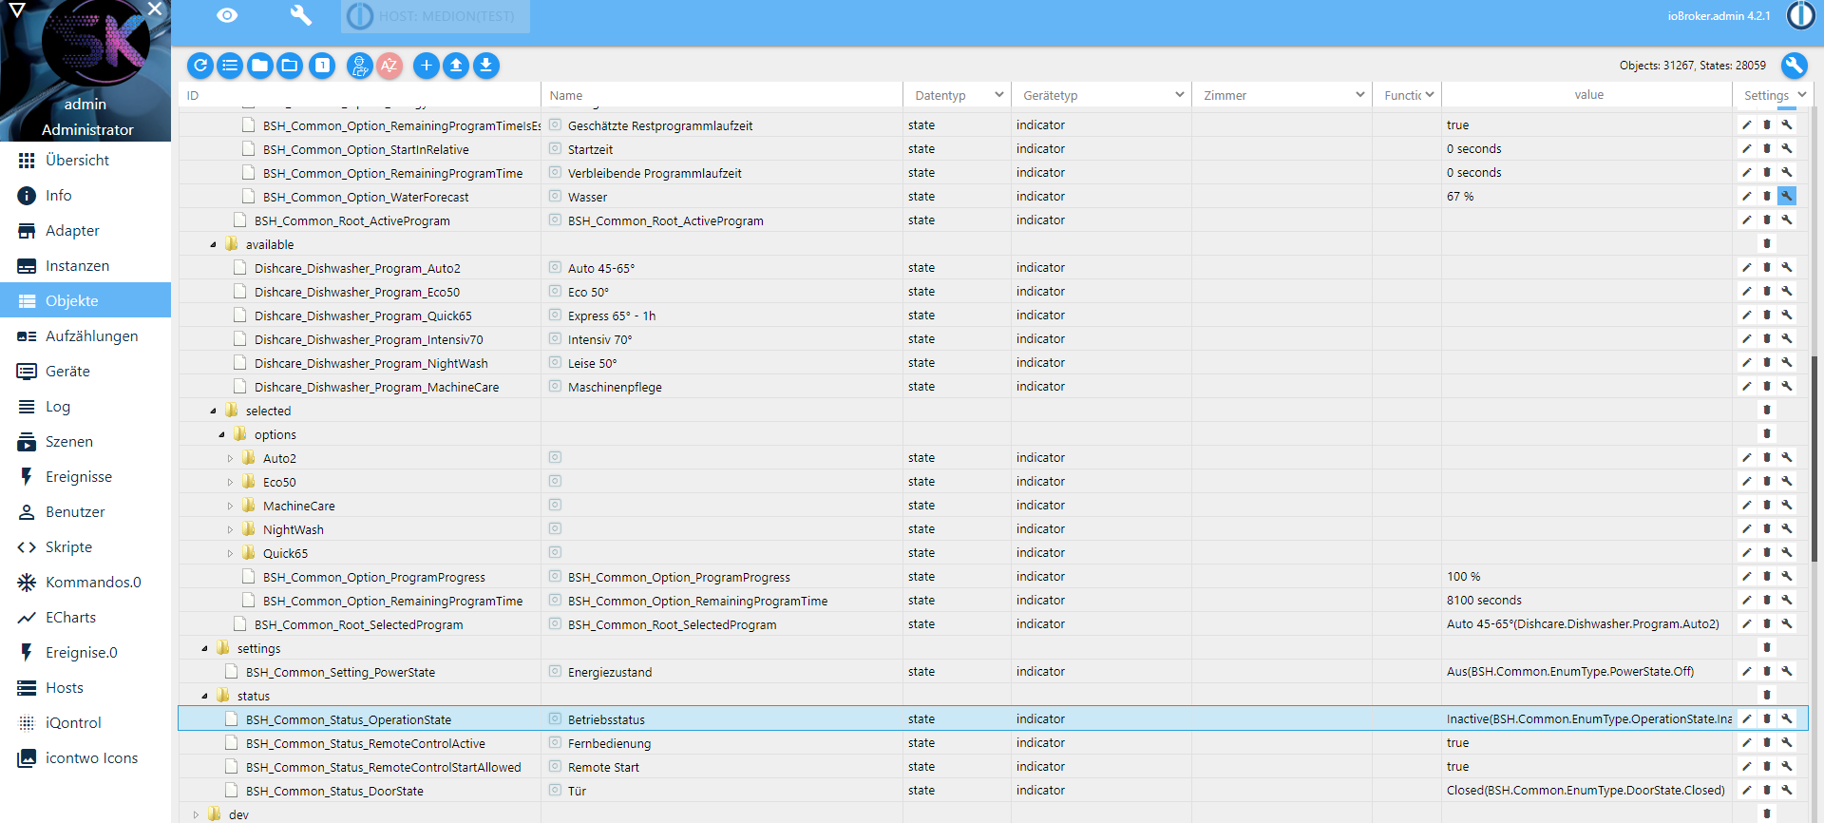
Task: Open Skripte editor link
Action: 85,546
